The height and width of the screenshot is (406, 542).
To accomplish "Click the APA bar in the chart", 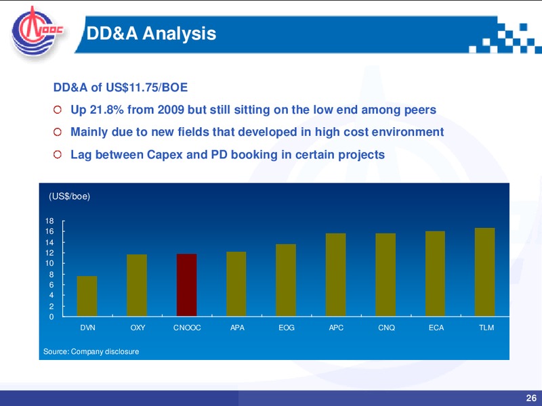I will (236, 284).
